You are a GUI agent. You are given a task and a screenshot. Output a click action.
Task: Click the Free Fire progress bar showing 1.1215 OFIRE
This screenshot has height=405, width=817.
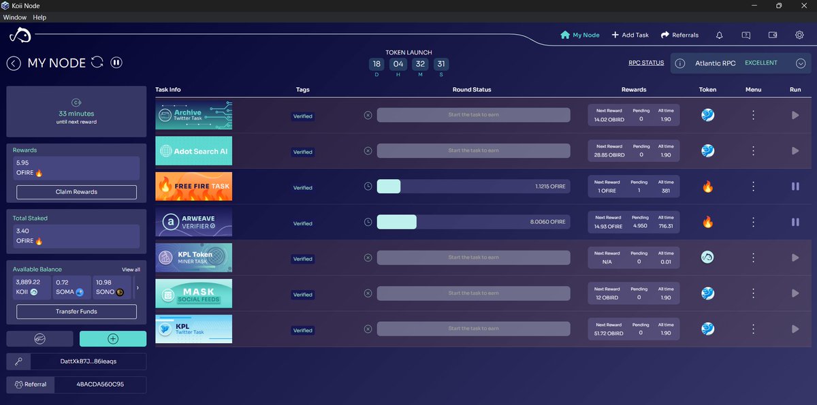point(473,187)
